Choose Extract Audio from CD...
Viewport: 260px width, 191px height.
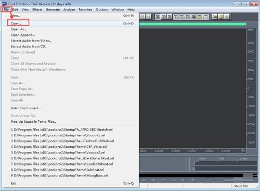coord(71,46)
